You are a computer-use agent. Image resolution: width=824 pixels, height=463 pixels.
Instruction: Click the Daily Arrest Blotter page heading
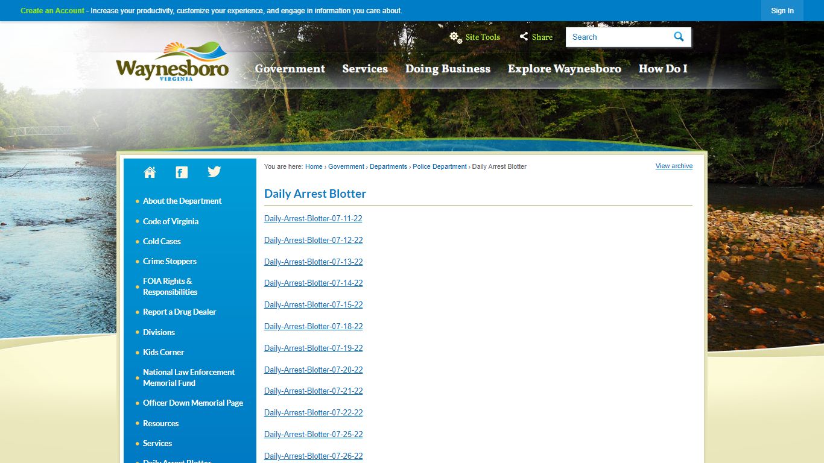click(315, 194)
